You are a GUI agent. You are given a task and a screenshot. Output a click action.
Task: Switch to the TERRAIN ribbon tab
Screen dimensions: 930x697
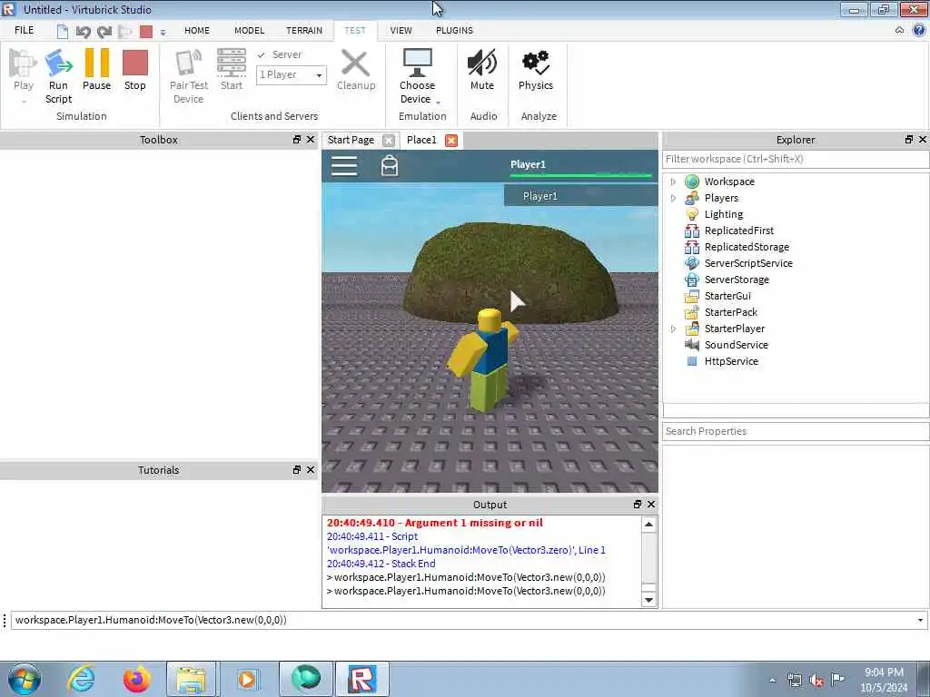(304, 30)
